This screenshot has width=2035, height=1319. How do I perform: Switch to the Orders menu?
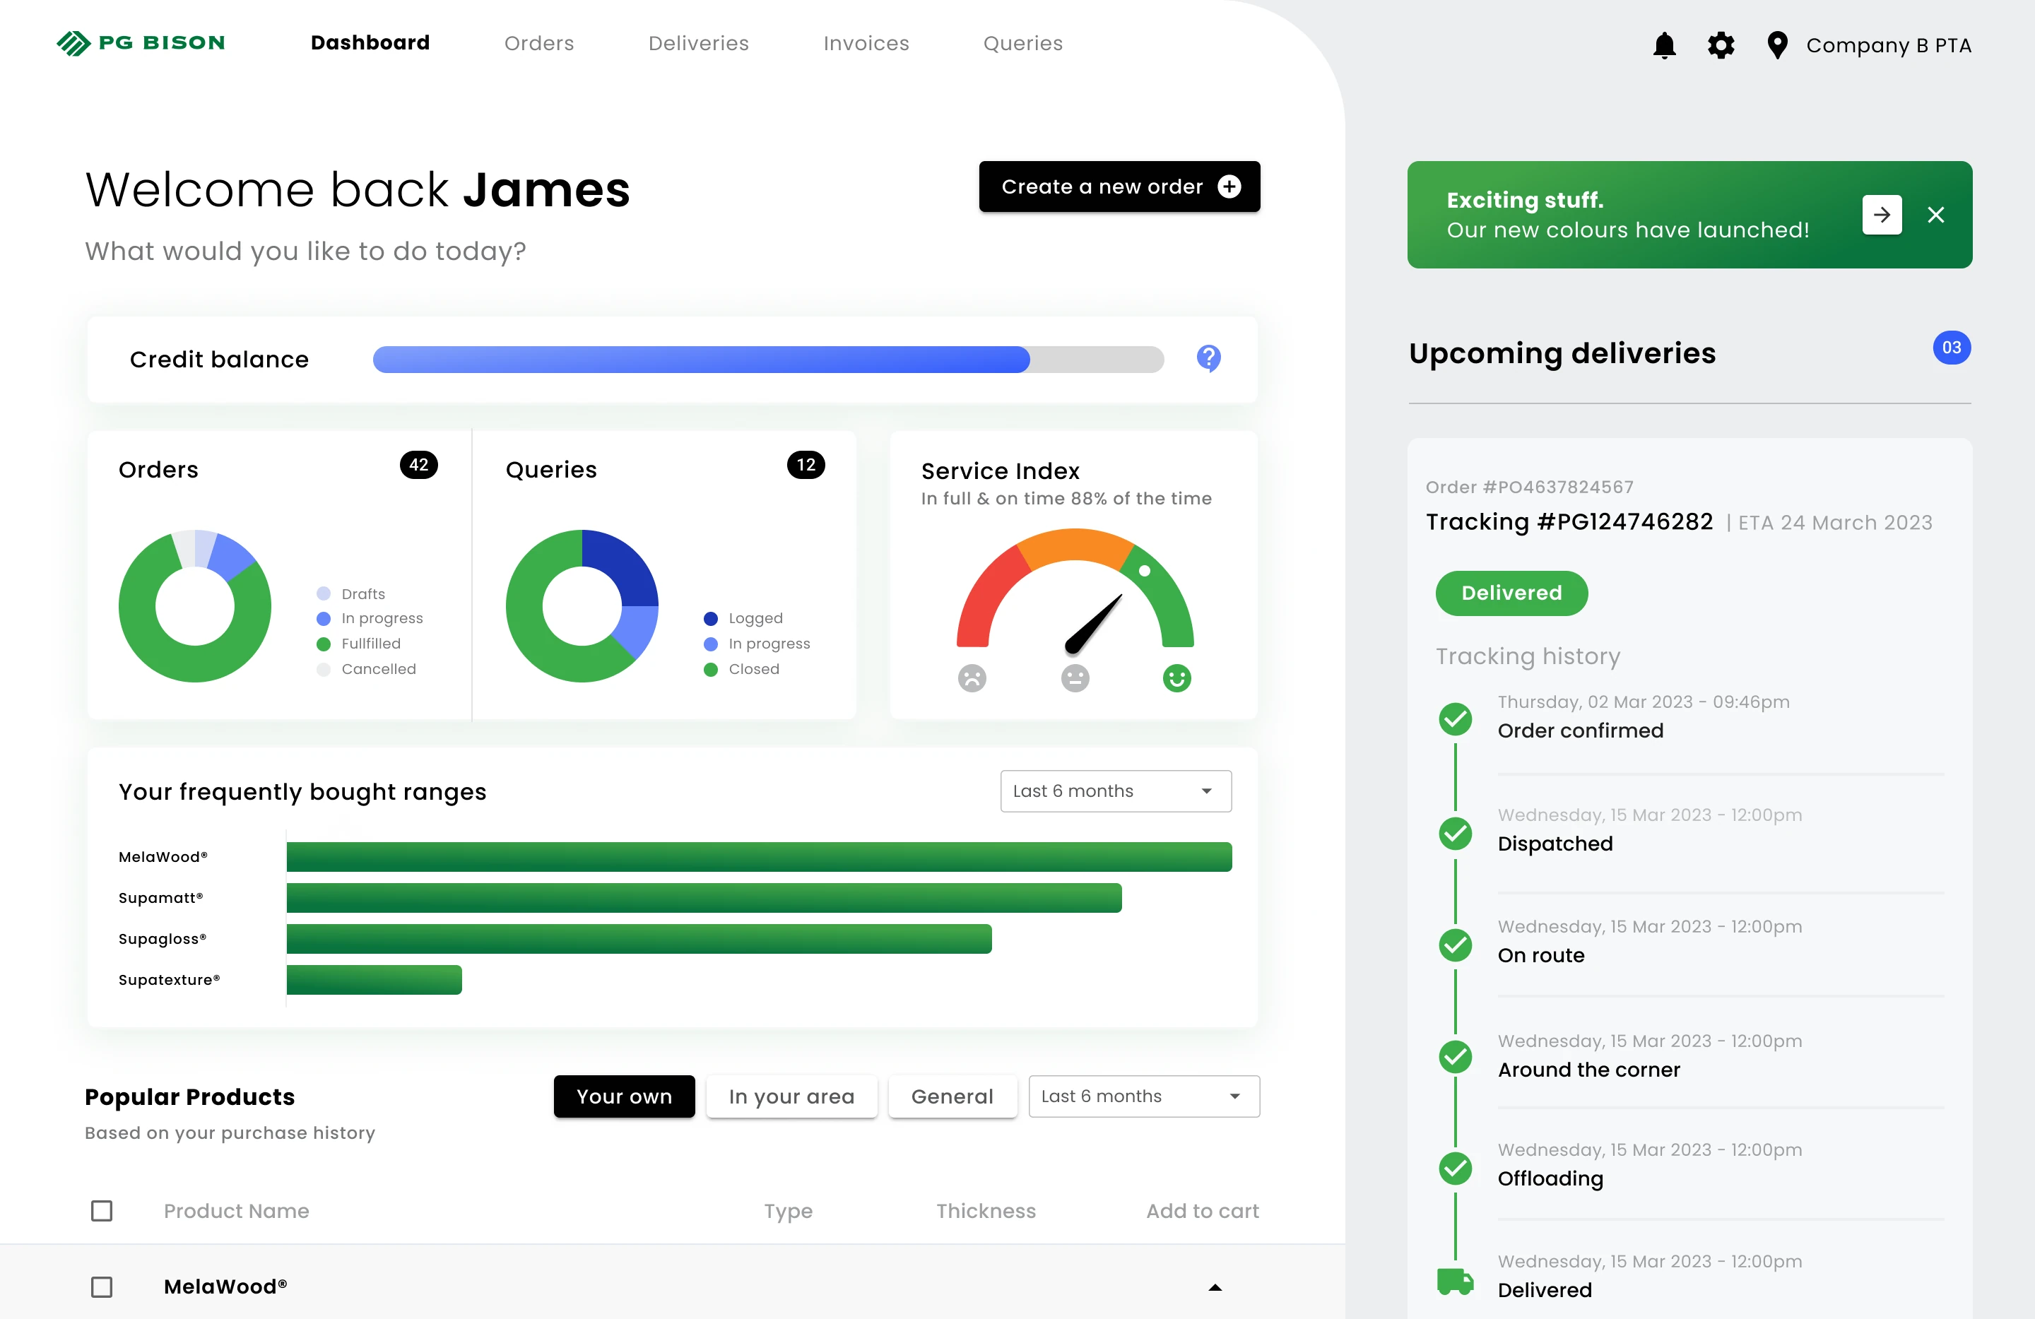(x=538, y=42)
